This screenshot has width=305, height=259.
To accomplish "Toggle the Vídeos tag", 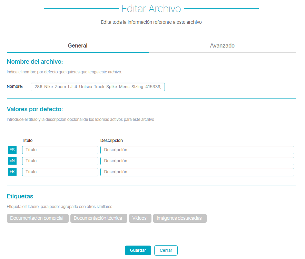I will (x=140, y=218).
